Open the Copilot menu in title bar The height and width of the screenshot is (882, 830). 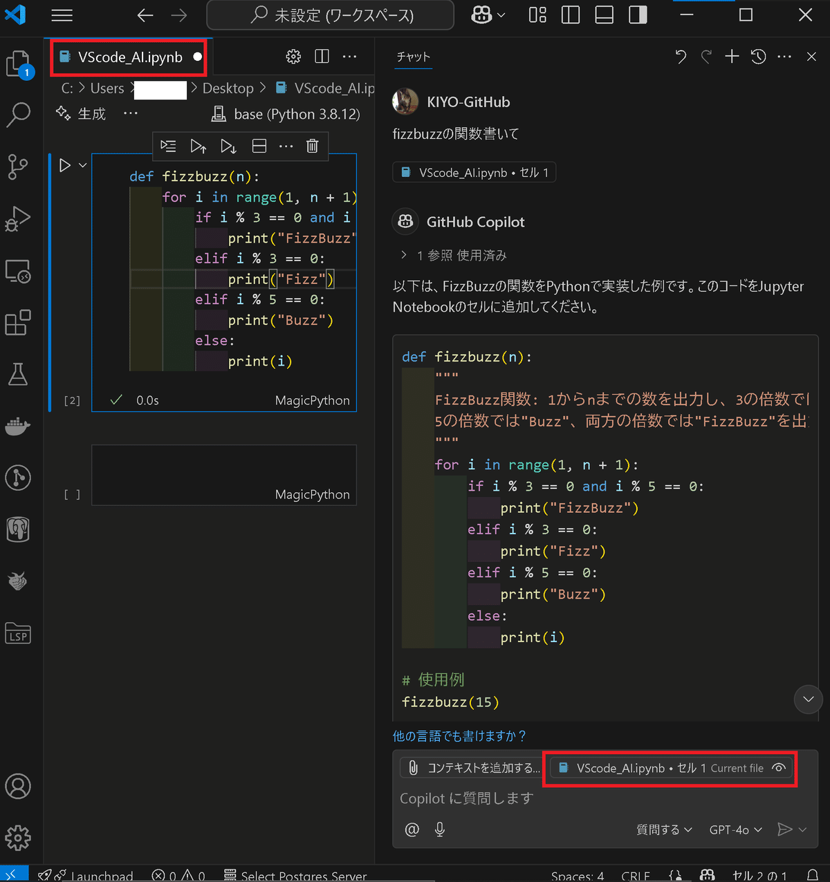click(x=488, y=15)
